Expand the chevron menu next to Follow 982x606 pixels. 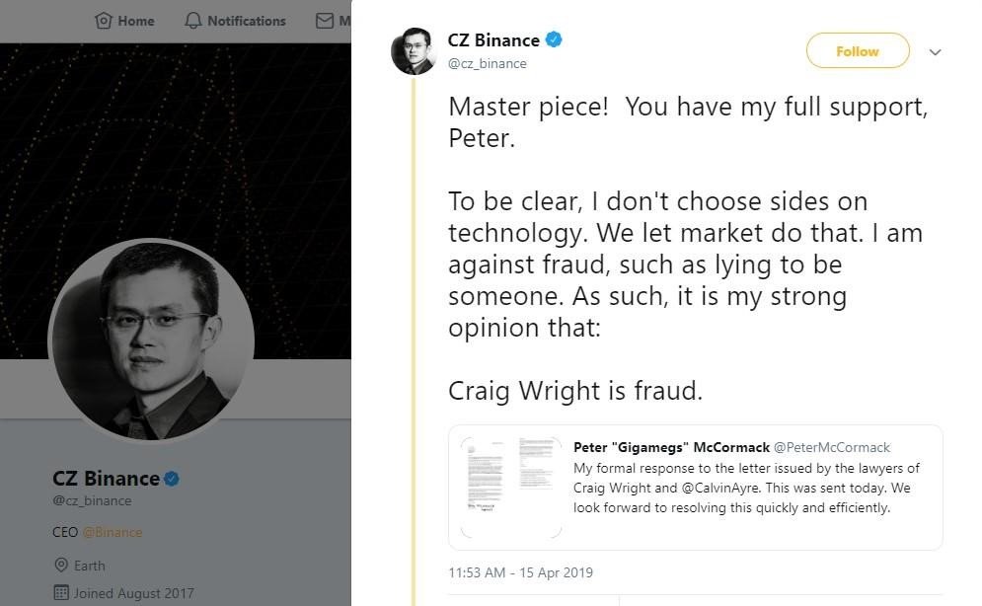pos(936,52)
